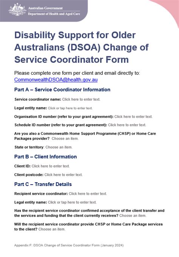Click the main DSOA form title
Viewport: 179px width, 257px height.
[x=81, y=47]
